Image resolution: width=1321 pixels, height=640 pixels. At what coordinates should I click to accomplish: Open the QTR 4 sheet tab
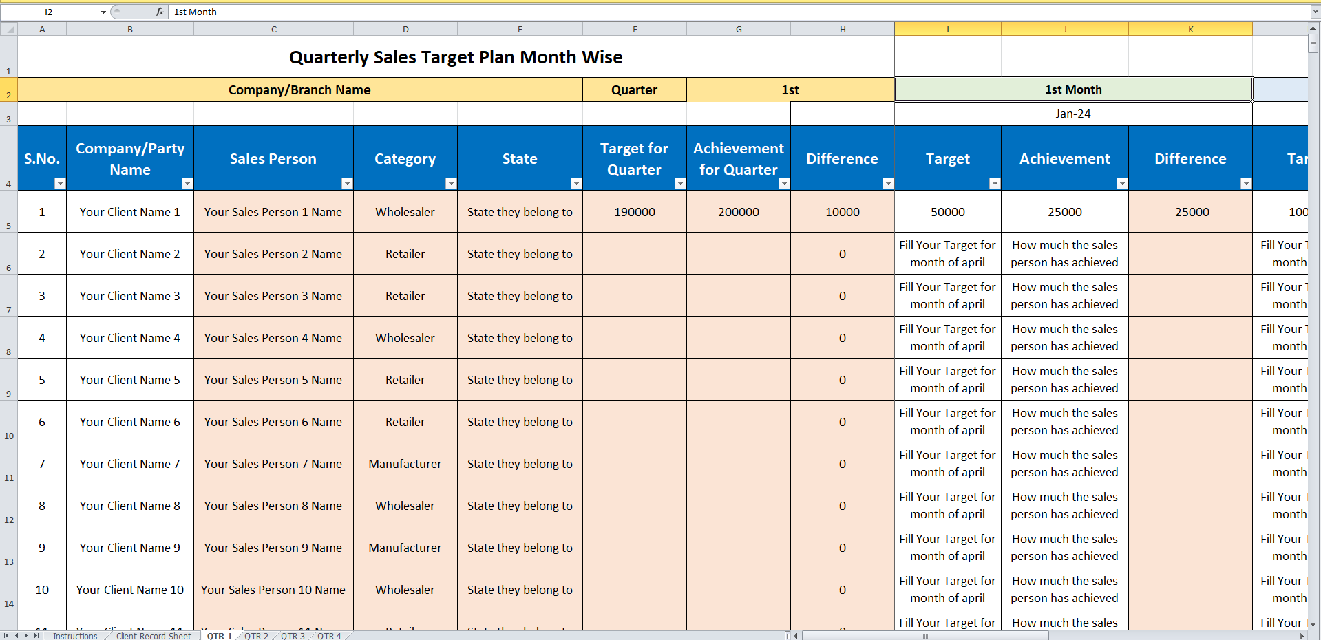coord(329,636)
